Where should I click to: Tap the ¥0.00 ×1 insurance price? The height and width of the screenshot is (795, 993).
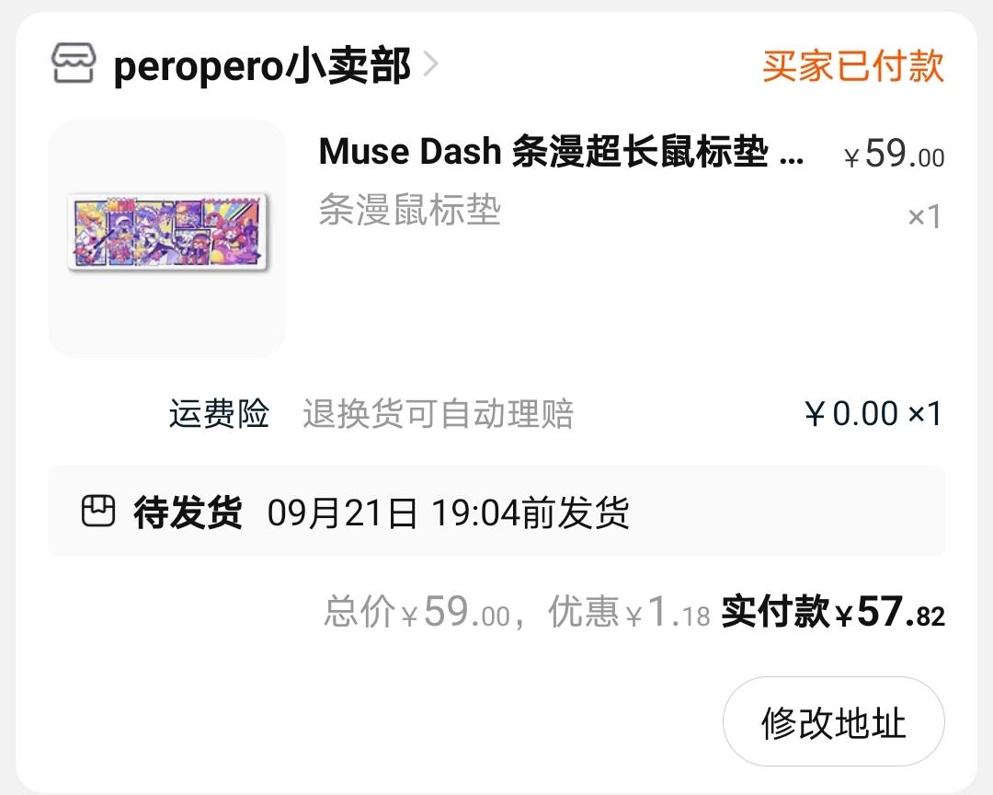pyautogui.click(x=873, y=414)
